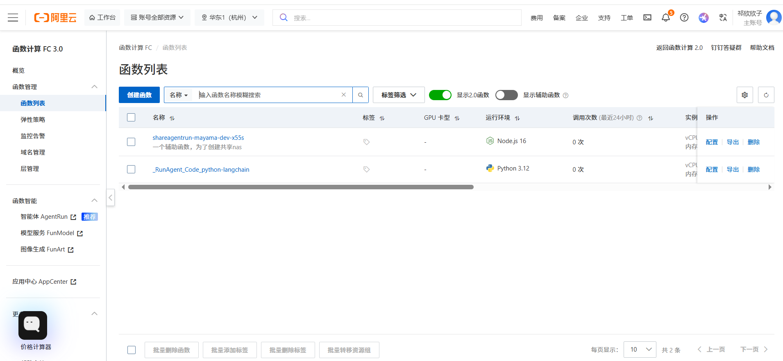Image resolution: width=783 pixels, height=361 pixels.
Task: Check the shareagentrun-mayama-dev-x55s row
Action: tap(131, 142)
